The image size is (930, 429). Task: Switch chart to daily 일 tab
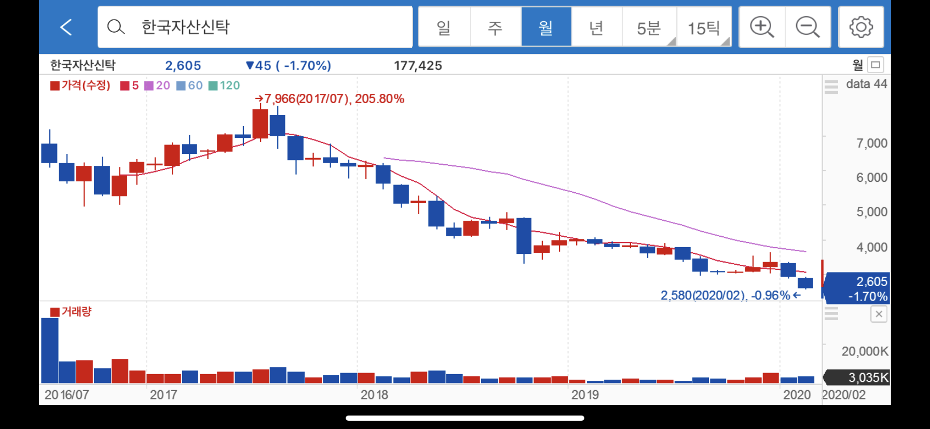(444, 27)
